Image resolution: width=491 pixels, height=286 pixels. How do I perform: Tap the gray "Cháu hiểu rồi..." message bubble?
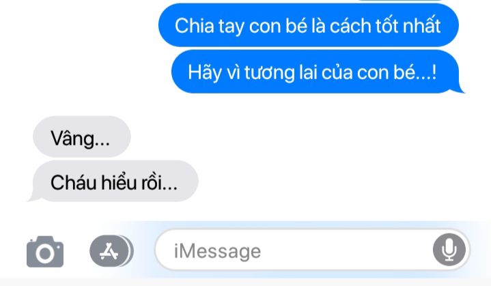coord(113,181)
